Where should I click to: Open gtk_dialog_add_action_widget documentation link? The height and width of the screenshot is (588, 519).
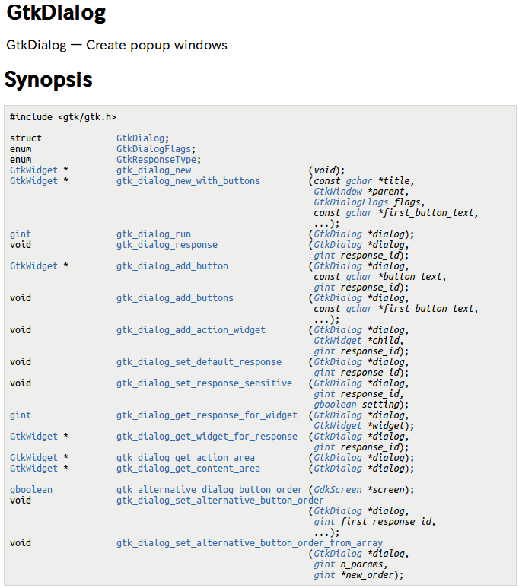coord(191,330)
